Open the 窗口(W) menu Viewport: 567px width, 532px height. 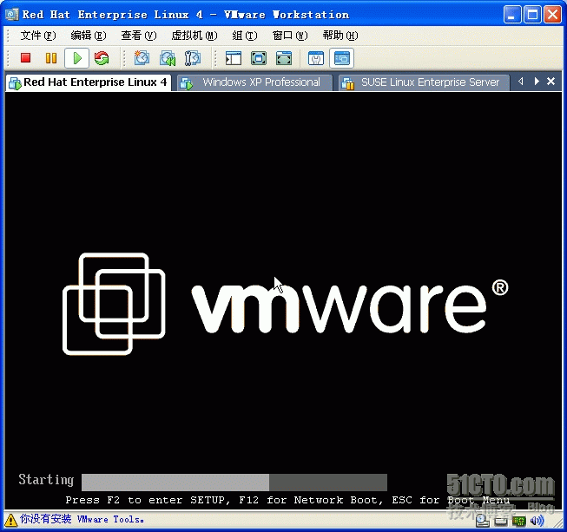point(290,36)
